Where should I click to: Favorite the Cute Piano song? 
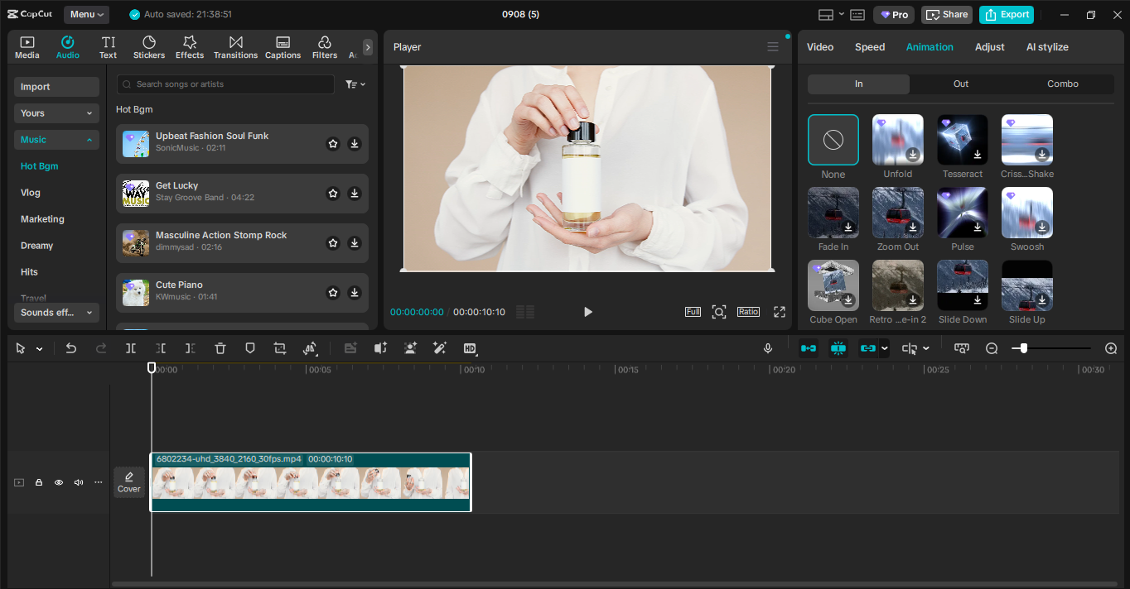coord(333,293)
